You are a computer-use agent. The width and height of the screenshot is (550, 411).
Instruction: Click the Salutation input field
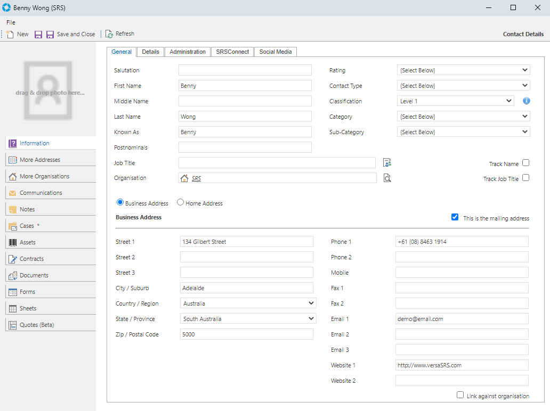(x=245, y=70)
